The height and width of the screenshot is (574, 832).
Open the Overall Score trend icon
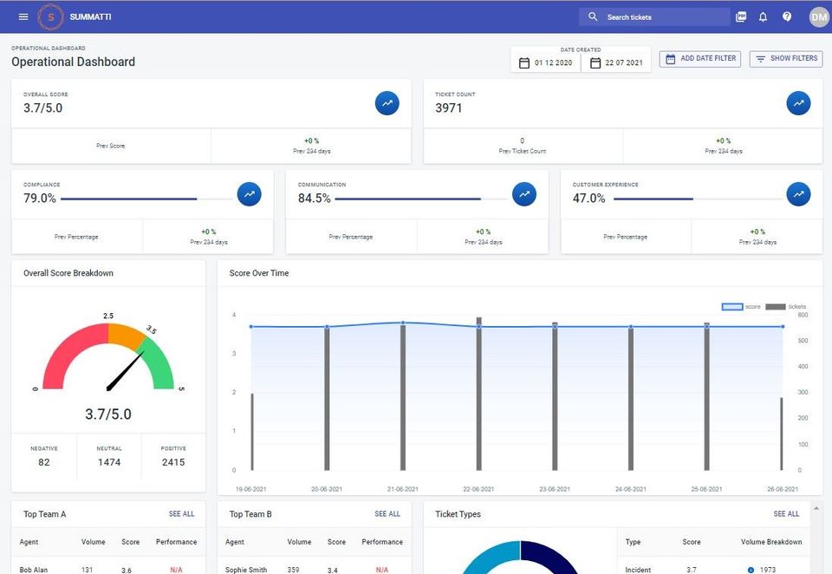tap(387, 103)
